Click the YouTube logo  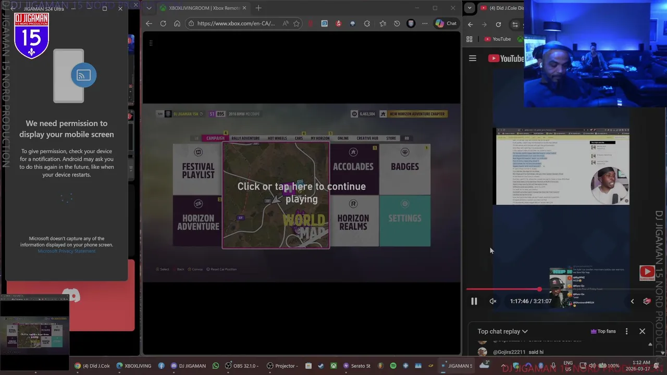(506, 58)
